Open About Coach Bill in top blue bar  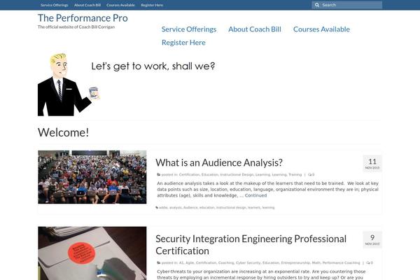[x=87, y=5]
